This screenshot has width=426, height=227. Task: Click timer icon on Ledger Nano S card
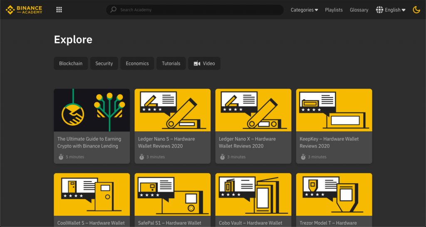coord(141,157)
